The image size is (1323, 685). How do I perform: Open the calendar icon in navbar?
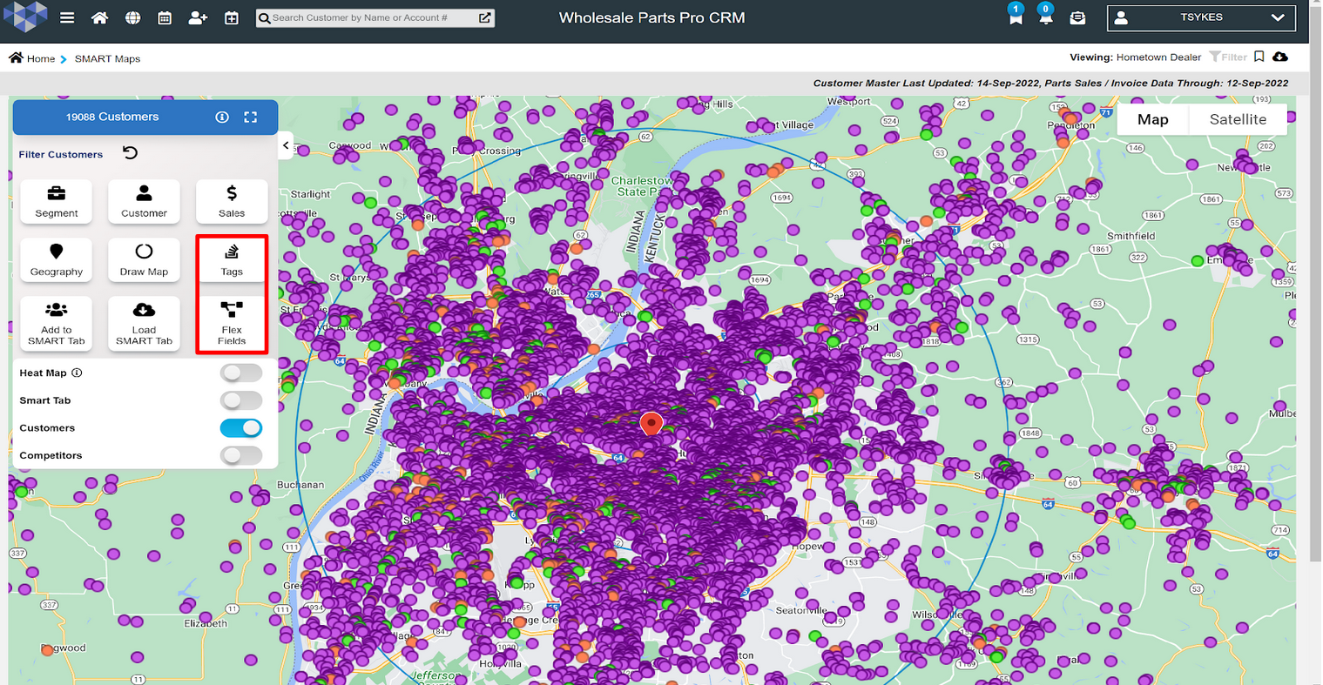(x=165, y=17)
